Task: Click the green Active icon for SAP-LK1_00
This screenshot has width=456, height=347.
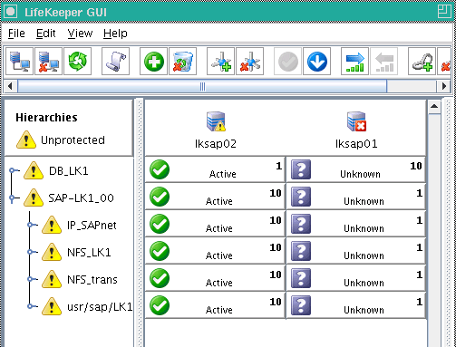Action: tap(160, 197)
